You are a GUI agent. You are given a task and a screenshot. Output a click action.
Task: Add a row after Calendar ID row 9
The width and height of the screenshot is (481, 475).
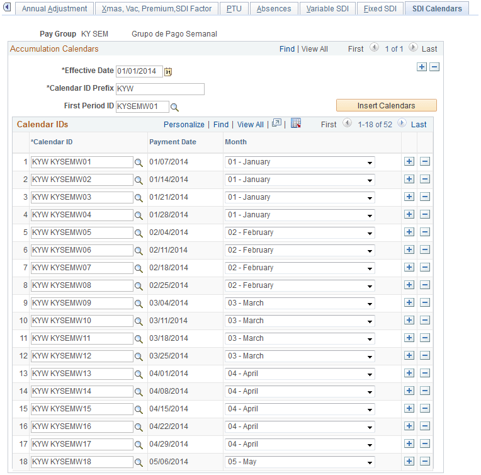click(409, 303)
